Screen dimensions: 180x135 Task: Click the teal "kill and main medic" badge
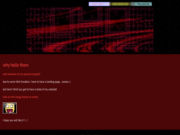141,4
